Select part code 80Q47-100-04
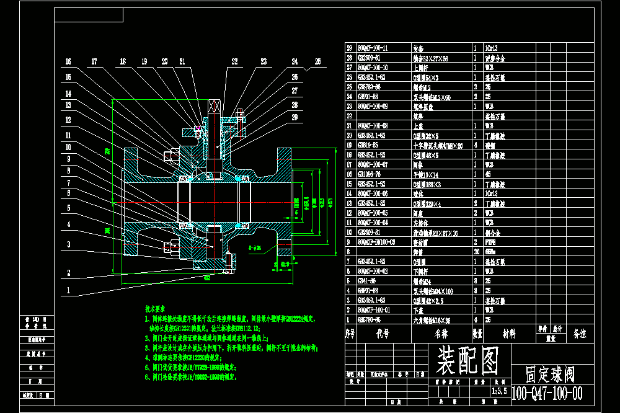This screenshot has width=620, height=413. tap(373, 223)
